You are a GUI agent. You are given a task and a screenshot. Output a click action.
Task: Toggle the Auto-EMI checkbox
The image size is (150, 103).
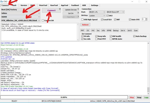[130, 19]
